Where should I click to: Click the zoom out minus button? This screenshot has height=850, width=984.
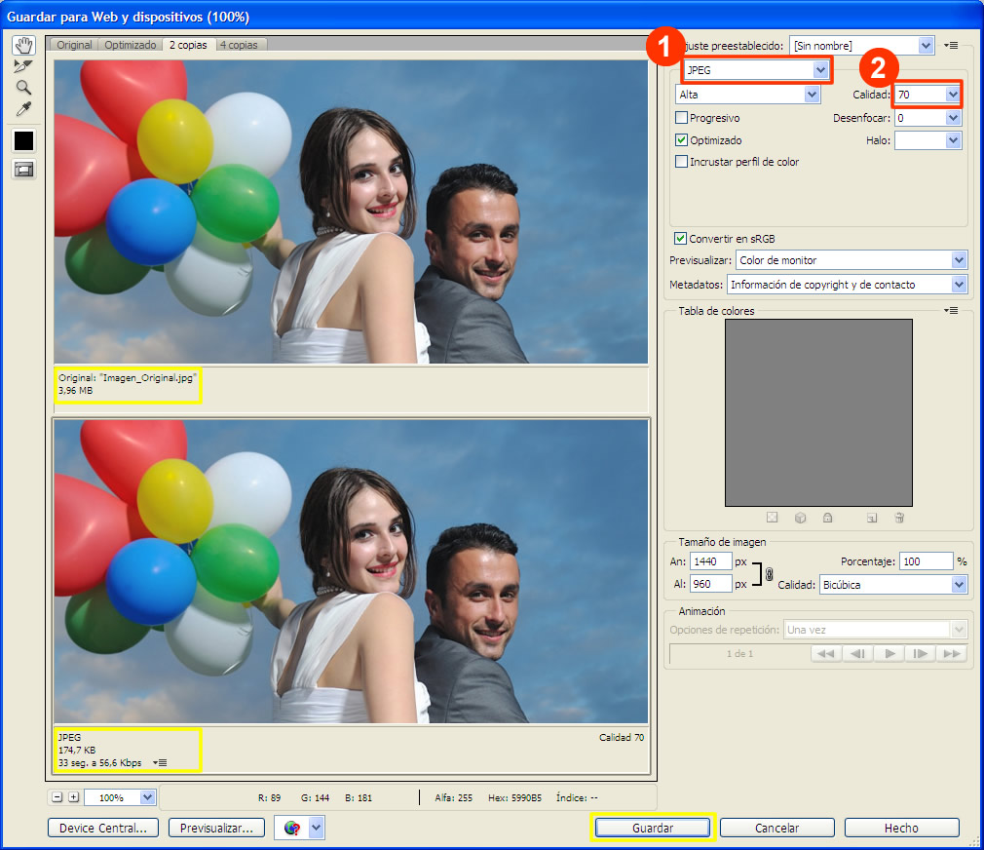[x=57, y=797]
